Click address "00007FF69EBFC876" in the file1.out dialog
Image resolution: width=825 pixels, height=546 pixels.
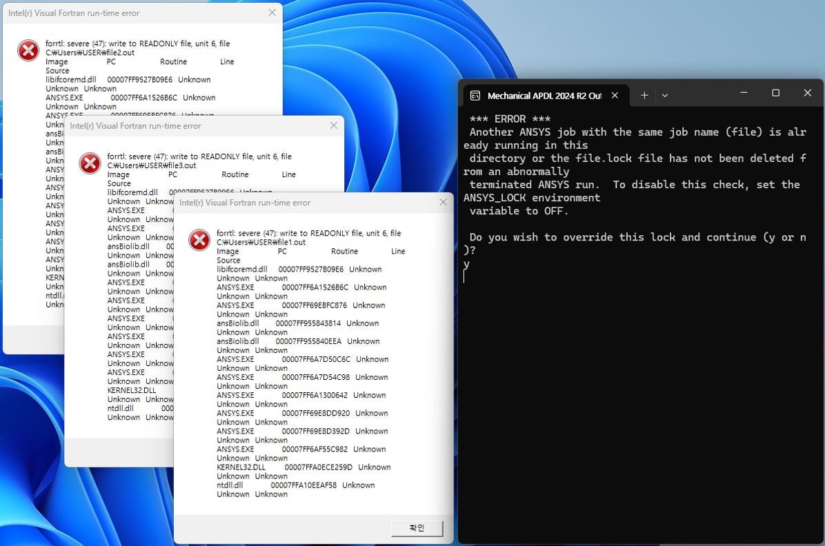(x=315, y=305)
